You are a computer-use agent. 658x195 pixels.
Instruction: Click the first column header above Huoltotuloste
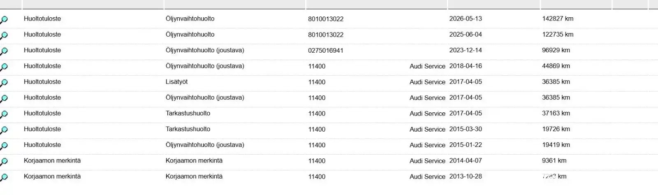click(93, 5)
